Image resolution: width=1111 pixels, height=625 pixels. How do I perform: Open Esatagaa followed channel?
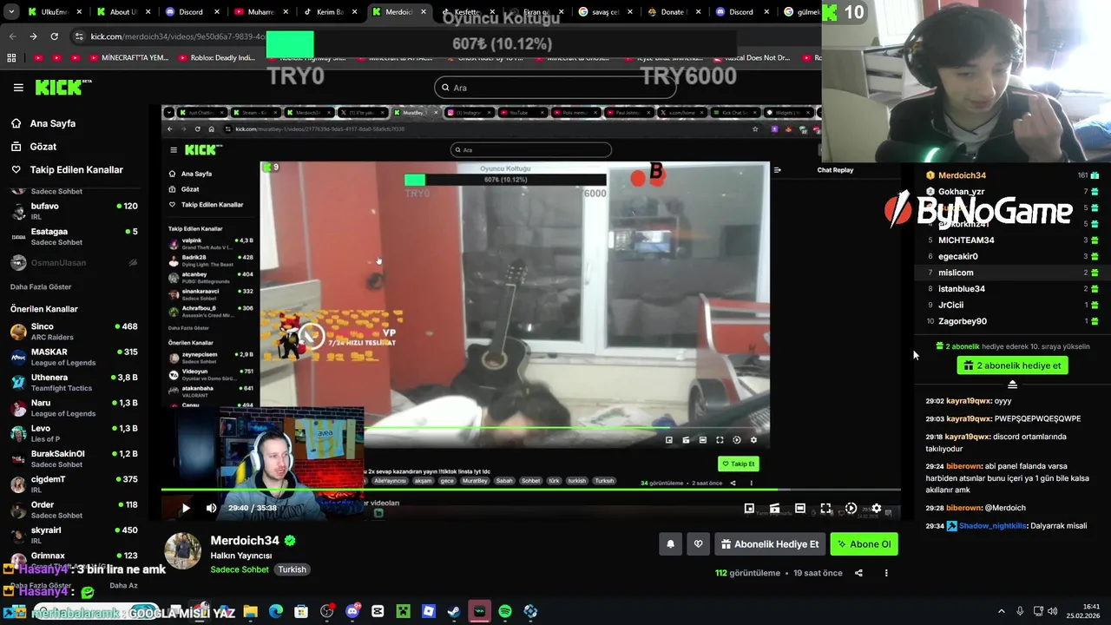74,237
